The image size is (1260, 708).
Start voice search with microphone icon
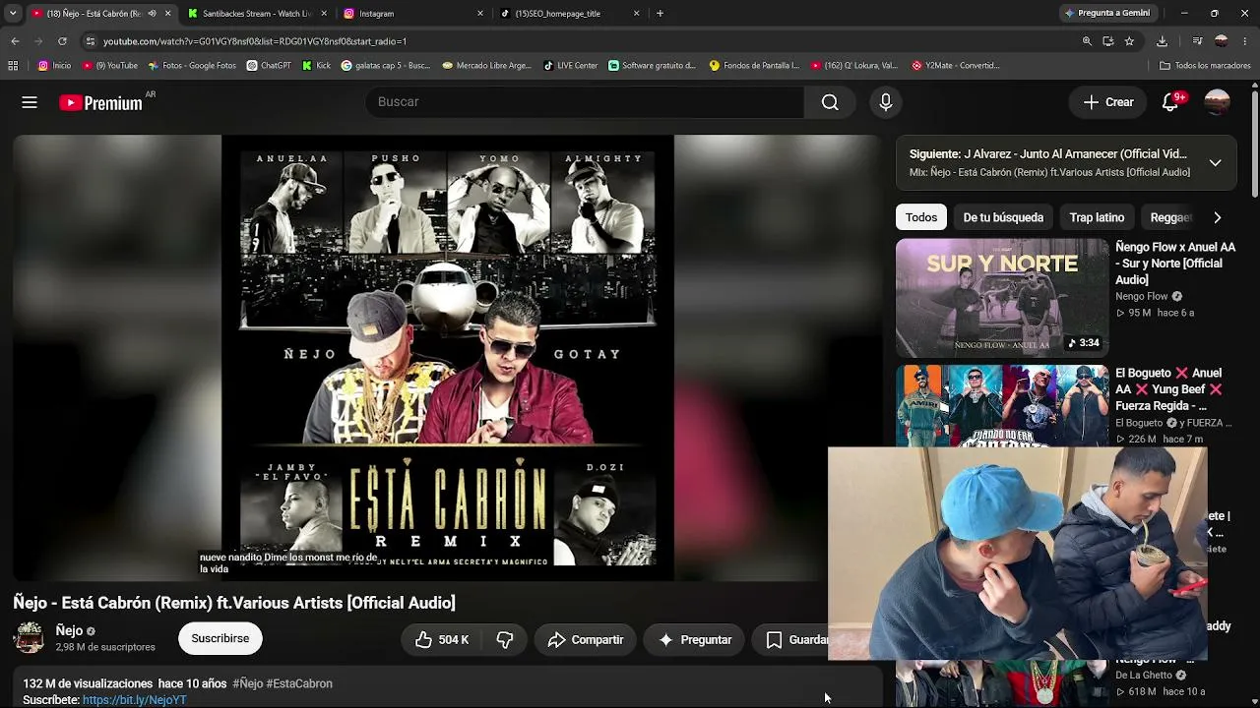coord(885,102)
